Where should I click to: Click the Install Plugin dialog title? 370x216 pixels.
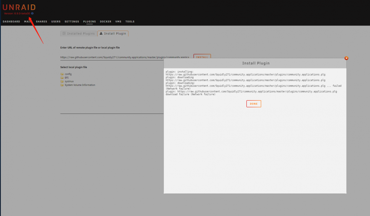256,63
